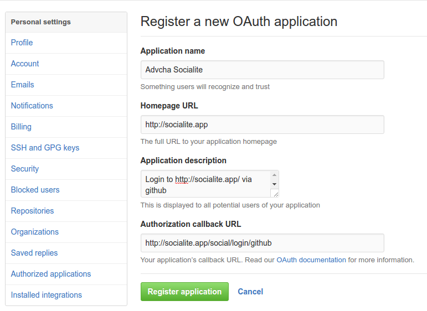Click the Application name input field

pos(262,70)
